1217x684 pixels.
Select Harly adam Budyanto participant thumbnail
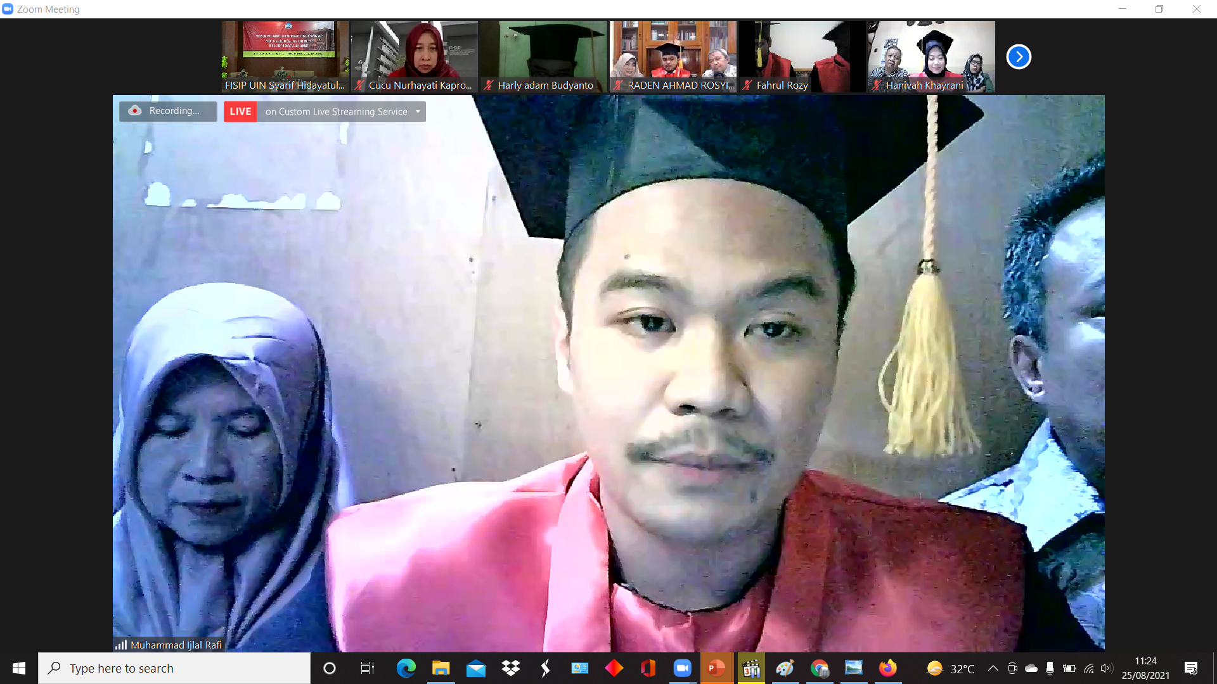pyautogui.click(x=544, y=56)
